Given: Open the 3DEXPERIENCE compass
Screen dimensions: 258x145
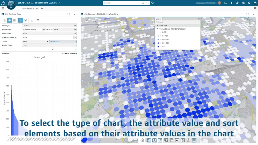Looking at the screenshot, I should coord(11,5).
